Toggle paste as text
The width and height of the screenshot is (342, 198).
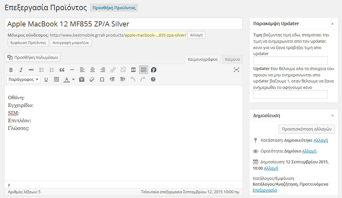82,79
